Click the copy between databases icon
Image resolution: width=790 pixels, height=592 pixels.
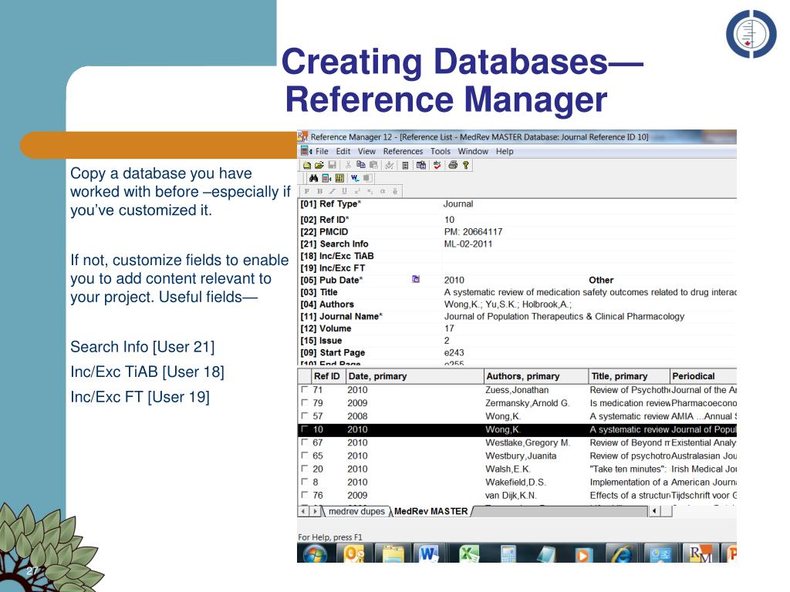[421, 165]
